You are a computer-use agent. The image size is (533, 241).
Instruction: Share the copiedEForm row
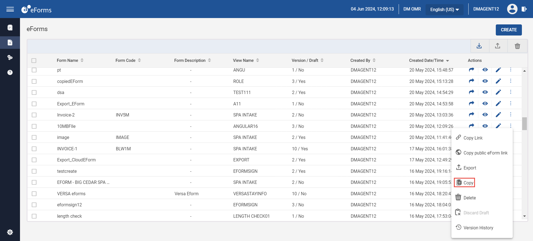point(471,81)
